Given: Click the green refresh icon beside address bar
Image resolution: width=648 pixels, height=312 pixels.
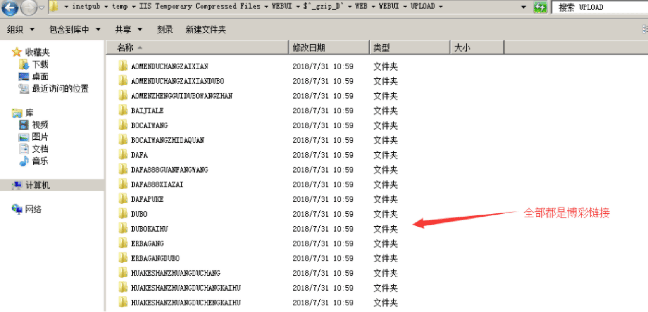Looking at the screenshot, I should tap(540, 7).
